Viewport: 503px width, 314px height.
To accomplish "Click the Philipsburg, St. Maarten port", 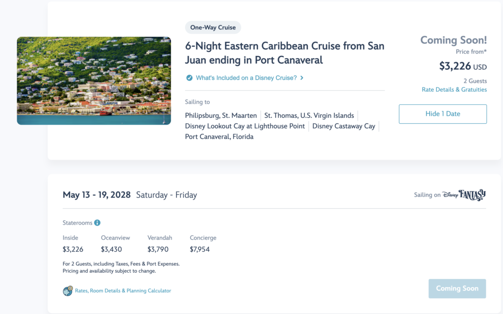I will [x=221, y=115].
